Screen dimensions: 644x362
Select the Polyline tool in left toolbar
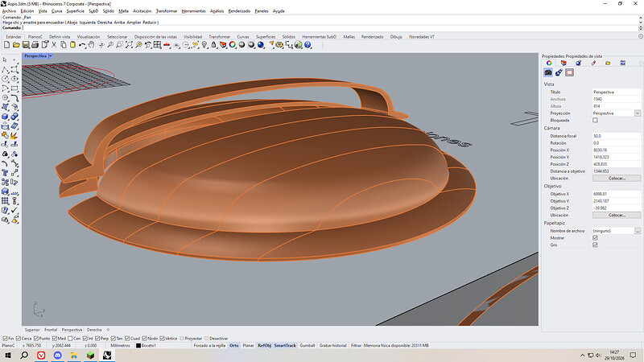[5, 69]
